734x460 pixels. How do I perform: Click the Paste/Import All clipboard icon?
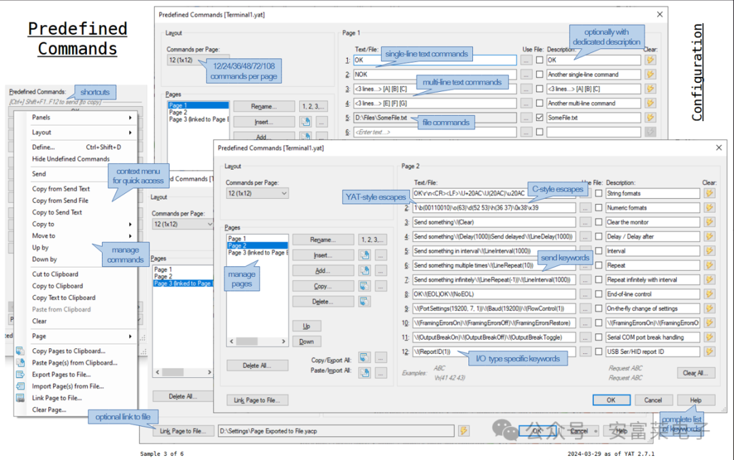[364, 372]
